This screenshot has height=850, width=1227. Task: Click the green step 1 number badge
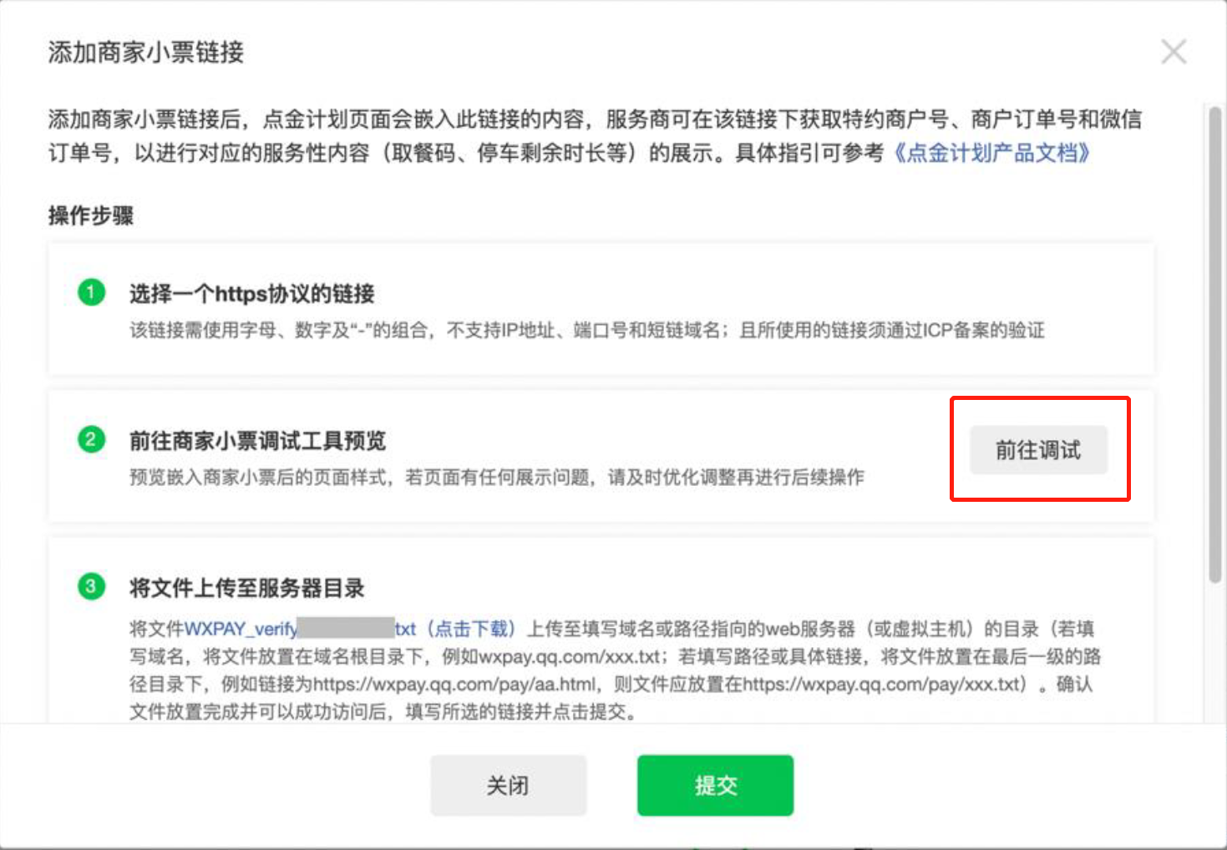point(91,292)
